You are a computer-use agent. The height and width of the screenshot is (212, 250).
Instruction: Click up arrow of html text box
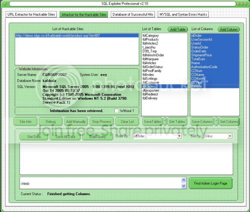(184, 180)
